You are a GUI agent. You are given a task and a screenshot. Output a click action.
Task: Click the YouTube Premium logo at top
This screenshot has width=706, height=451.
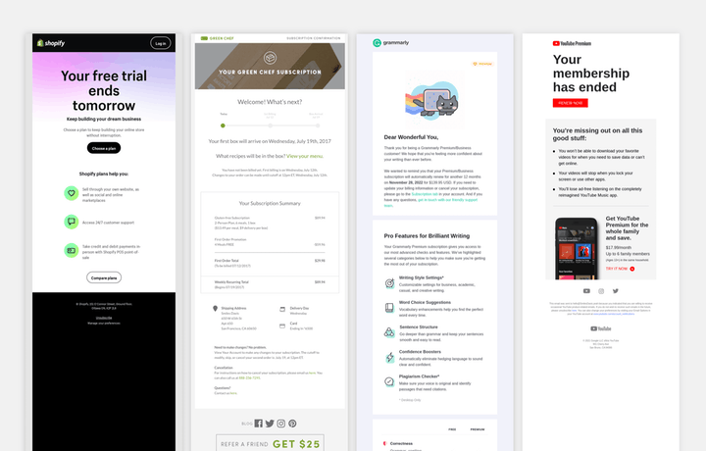pyautogui.click(x=572, y=43)
